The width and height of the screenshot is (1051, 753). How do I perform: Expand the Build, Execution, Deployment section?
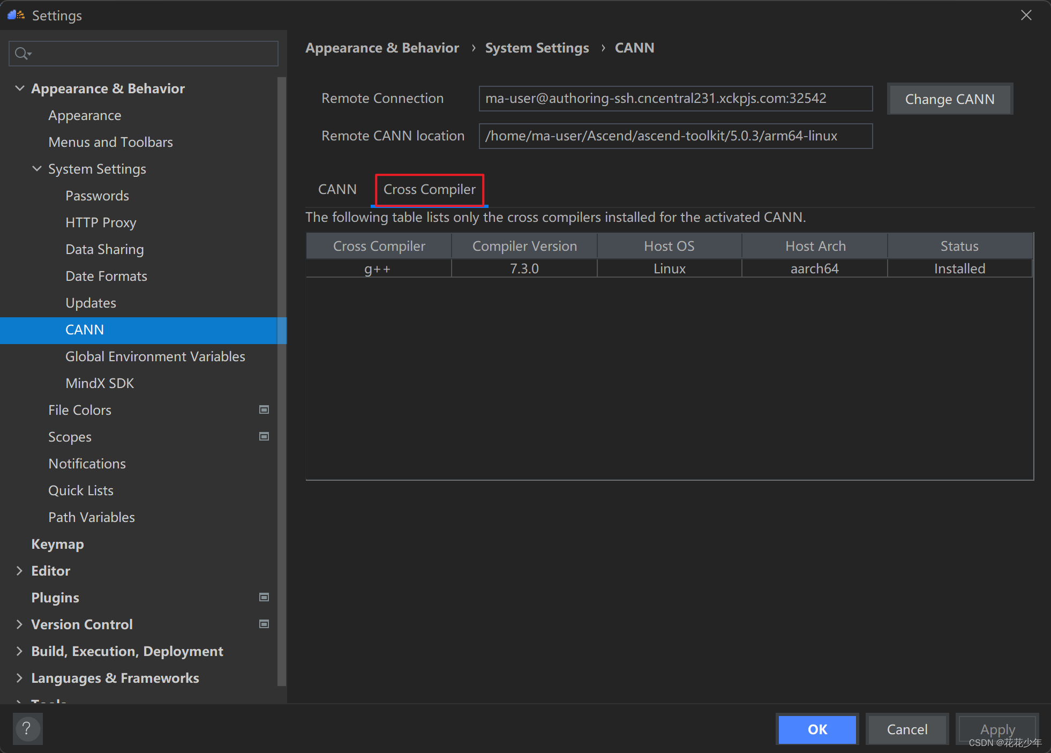pyautogui.click(x=20, y=651)
